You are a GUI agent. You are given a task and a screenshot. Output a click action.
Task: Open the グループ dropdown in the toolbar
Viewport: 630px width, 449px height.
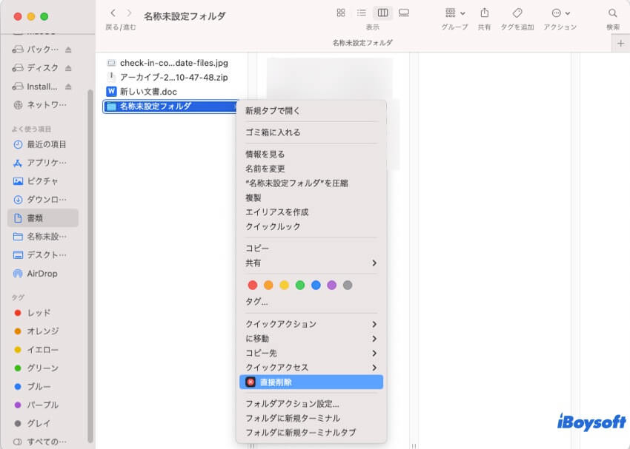point(451,13)
